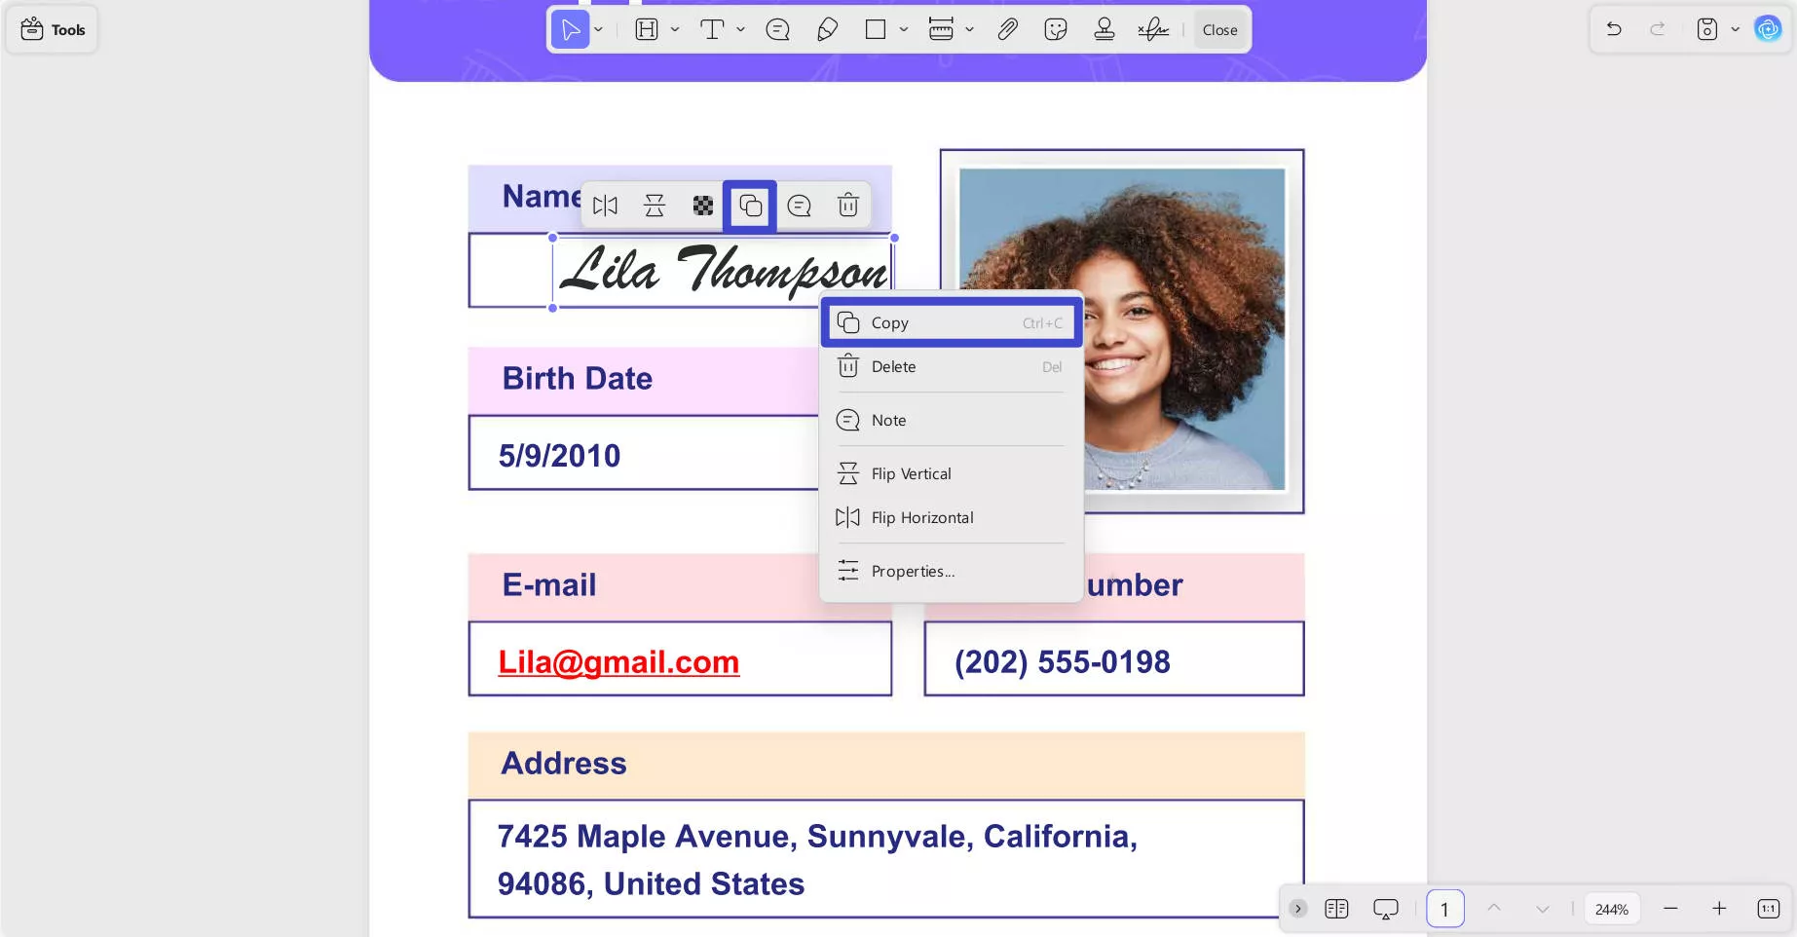Undo the last action
Image resolution: width=1797 pixels, height=937 pixels.
point(1614,29)
